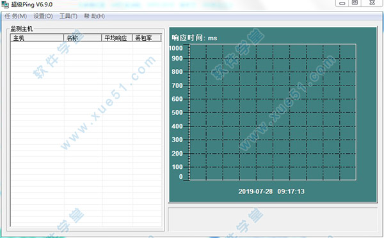Select the first empty row in host list
Image resolution: width=384 pixels, height=238 pixels.
[86, 45]
